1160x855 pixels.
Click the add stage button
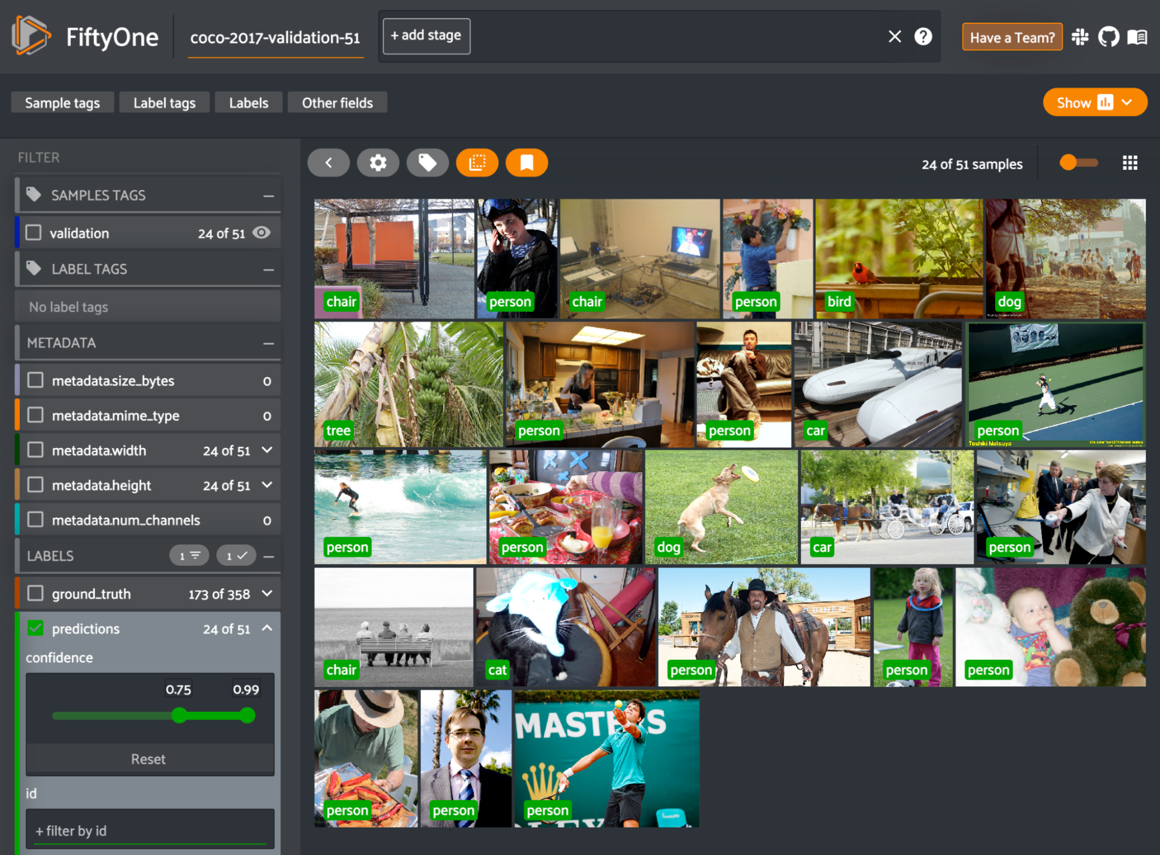pos(426,36)
